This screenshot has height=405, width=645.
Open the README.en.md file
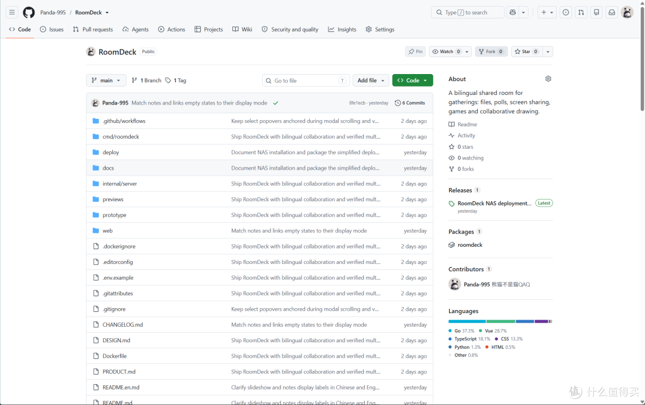point(121,387)
